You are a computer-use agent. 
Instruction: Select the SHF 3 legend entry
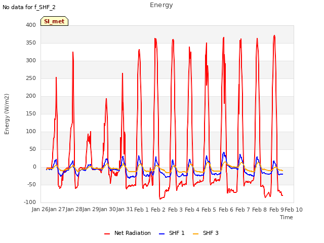point(206,233)
